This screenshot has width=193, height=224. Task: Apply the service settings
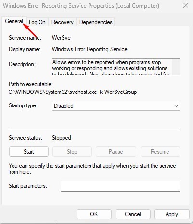[x=172, y=214]
